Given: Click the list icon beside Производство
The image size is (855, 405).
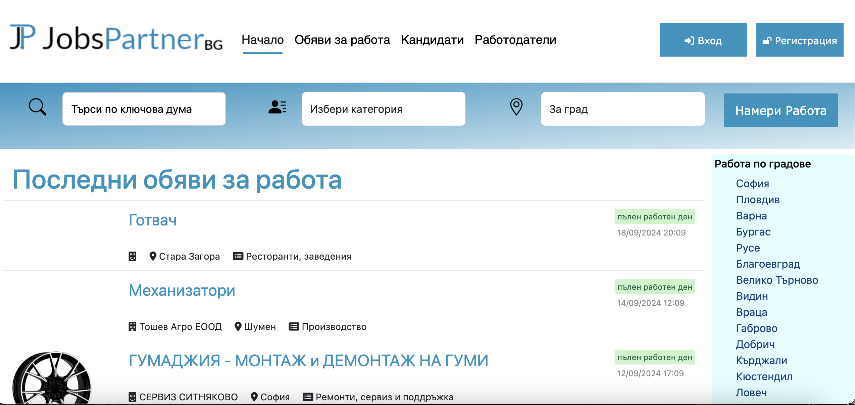Looking at the screenshot, I should click(x=294, y=327).
